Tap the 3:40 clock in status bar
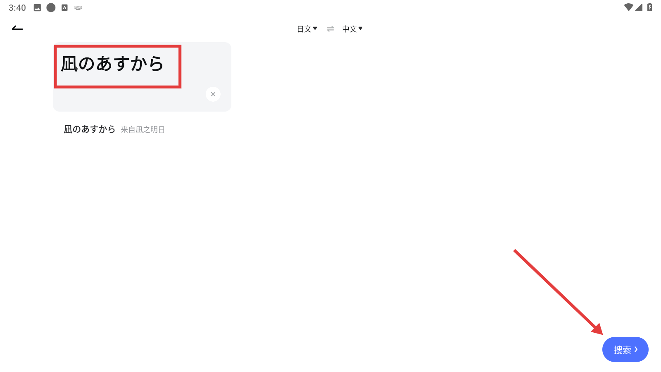Screen dimensions: 661x372 [17, 8]
